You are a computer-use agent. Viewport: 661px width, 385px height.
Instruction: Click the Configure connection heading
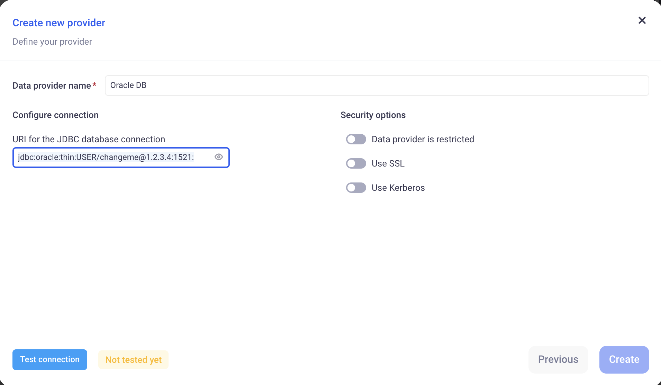[55, 115]
